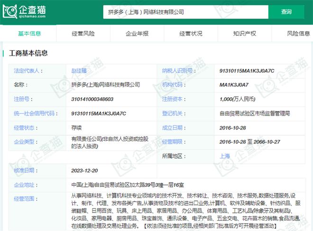Click the 名称 label
The height and width of the screenshot is (231, 313).
pyautogui.click(x=19, y=85)
